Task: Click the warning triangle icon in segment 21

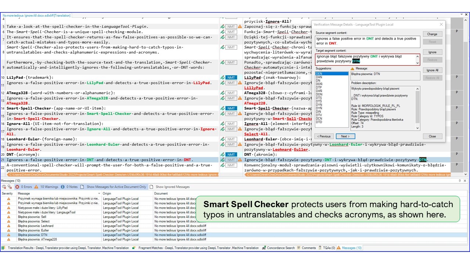Action: [240, 160]
